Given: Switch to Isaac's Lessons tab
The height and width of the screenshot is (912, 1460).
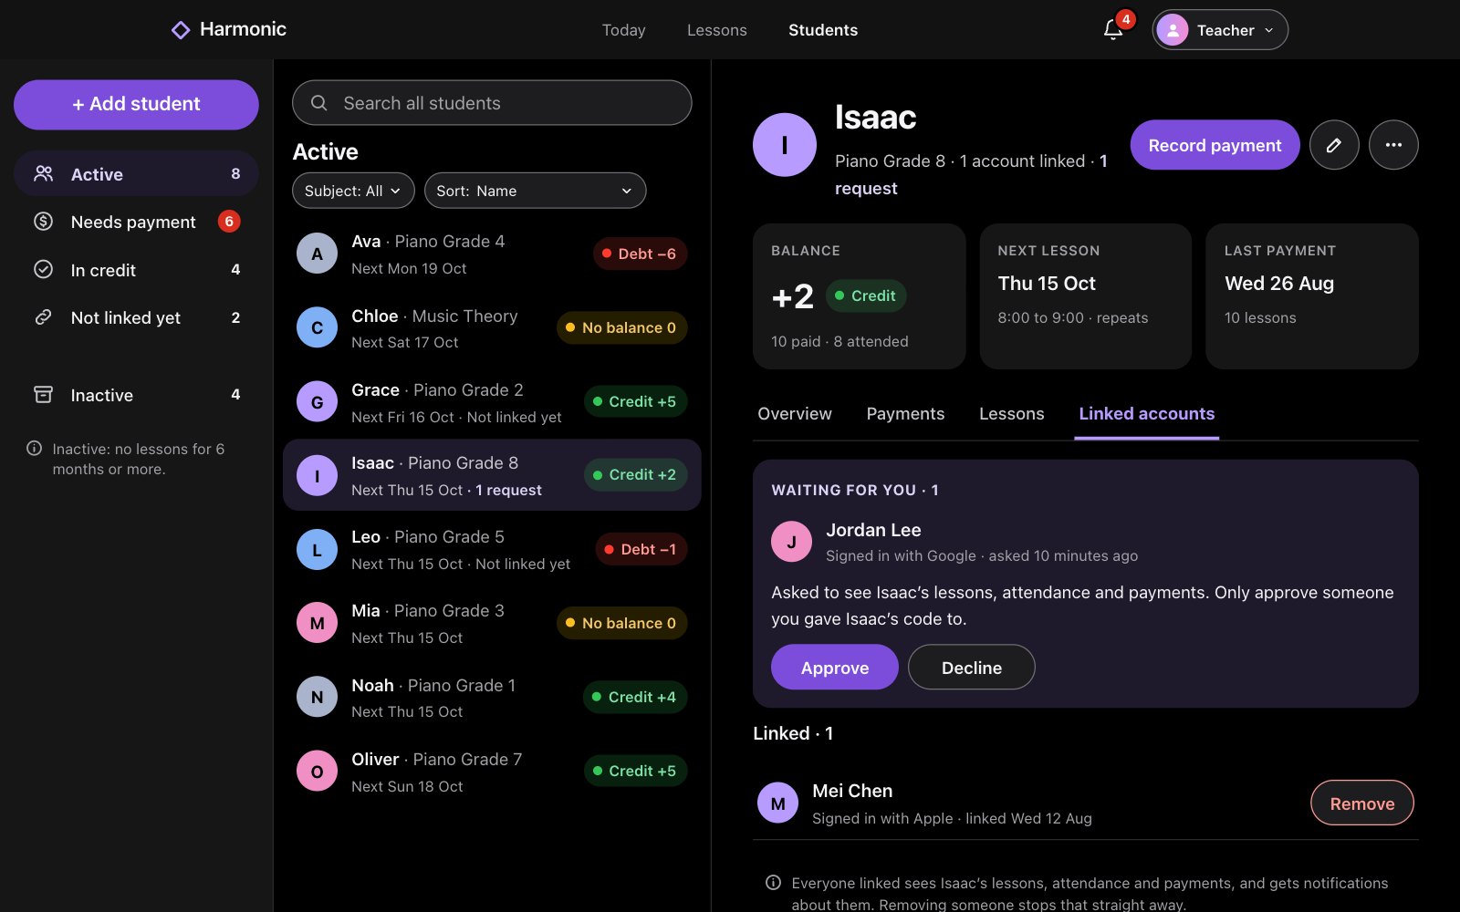Looking at the screenshot, I should (1011, 414).
